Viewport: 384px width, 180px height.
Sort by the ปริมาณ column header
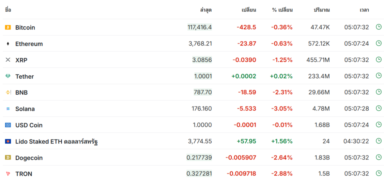[x=322, y=10]
